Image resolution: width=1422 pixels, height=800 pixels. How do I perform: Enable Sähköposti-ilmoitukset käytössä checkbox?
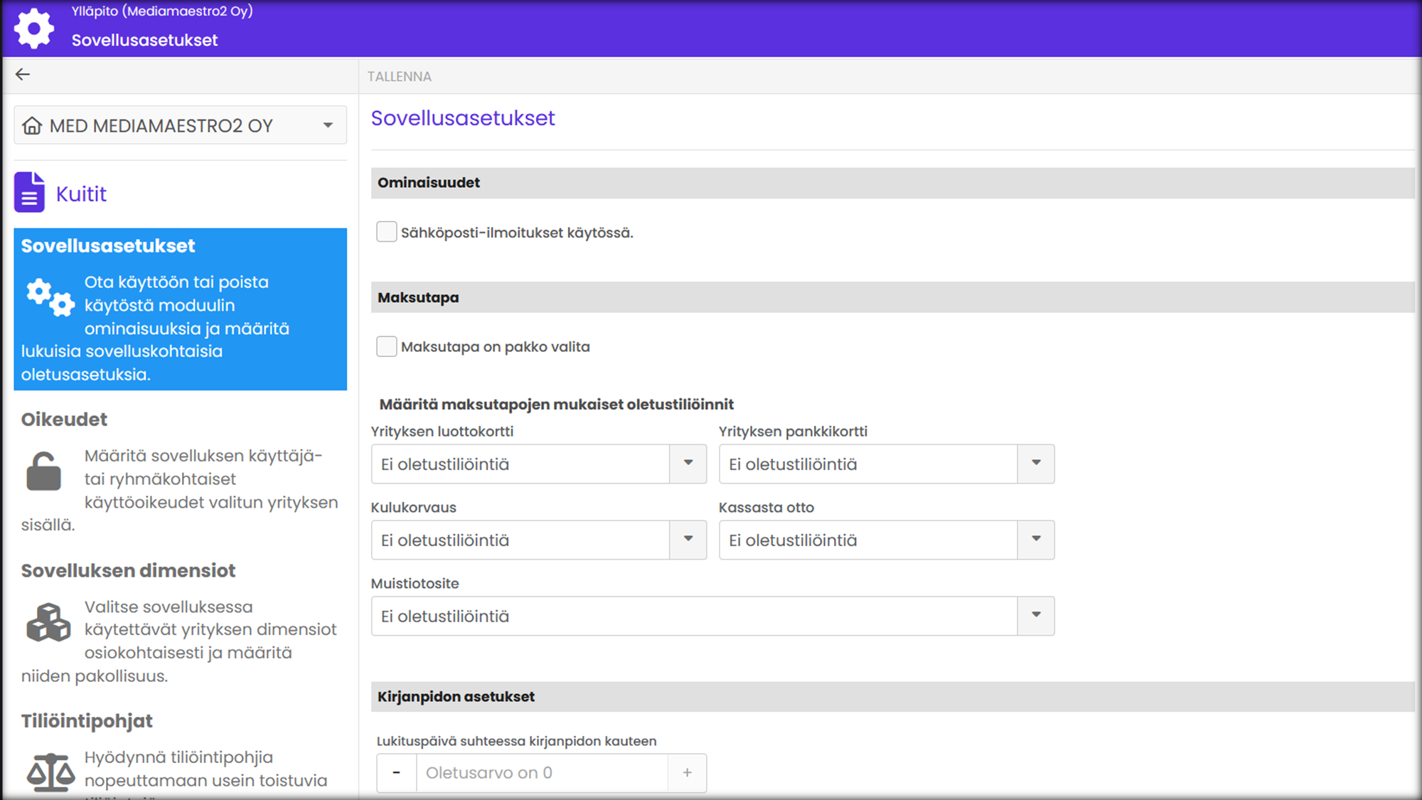[386, 232]
